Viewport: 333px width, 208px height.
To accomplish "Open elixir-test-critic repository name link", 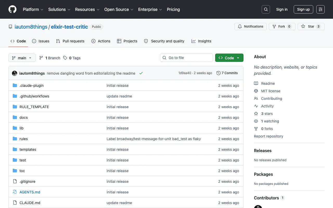I will coord(69,27).
